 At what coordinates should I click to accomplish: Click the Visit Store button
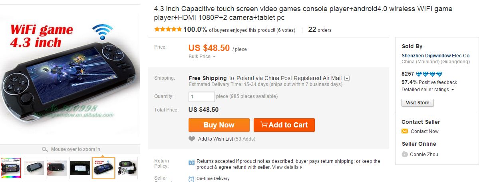point(417,103)
